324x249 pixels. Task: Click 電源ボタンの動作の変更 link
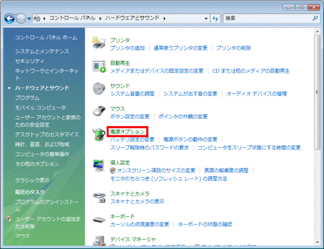click(x=190, y=140)
